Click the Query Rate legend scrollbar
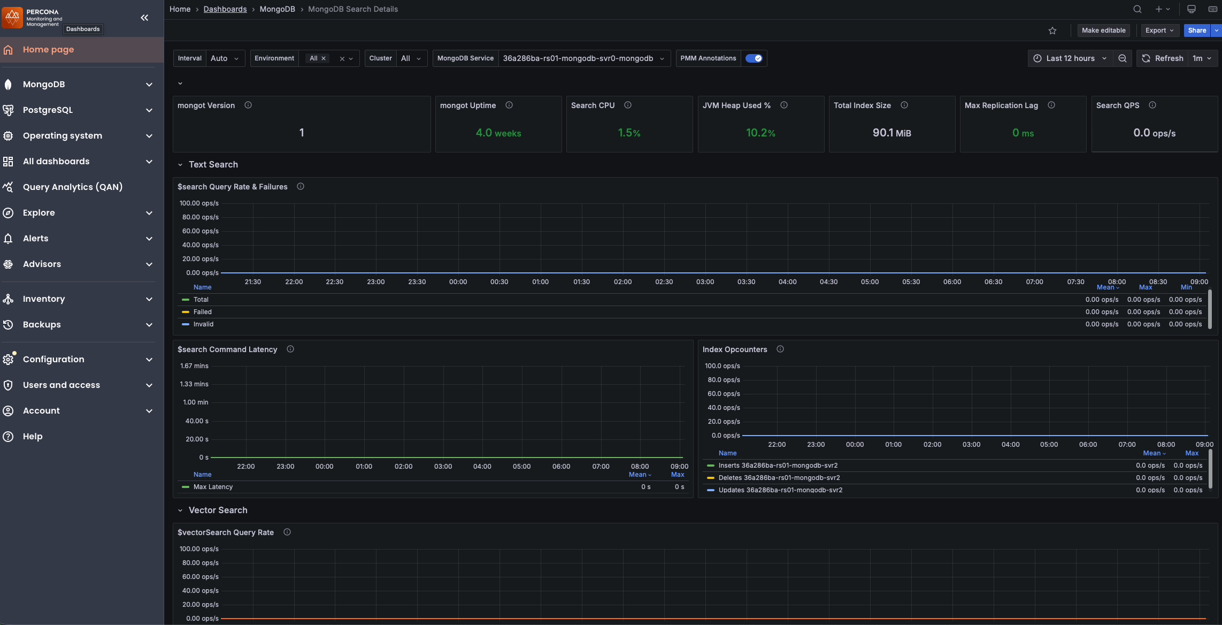Screen dimensions: 1222x625 [x=1210, y=310]
